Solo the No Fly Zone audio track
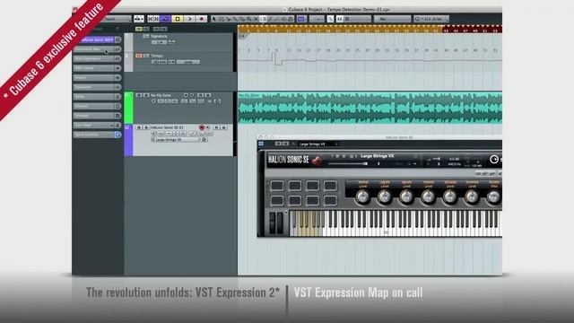This screenshot has height=323, width=574. pyautogui.click(x=145, y=95)
